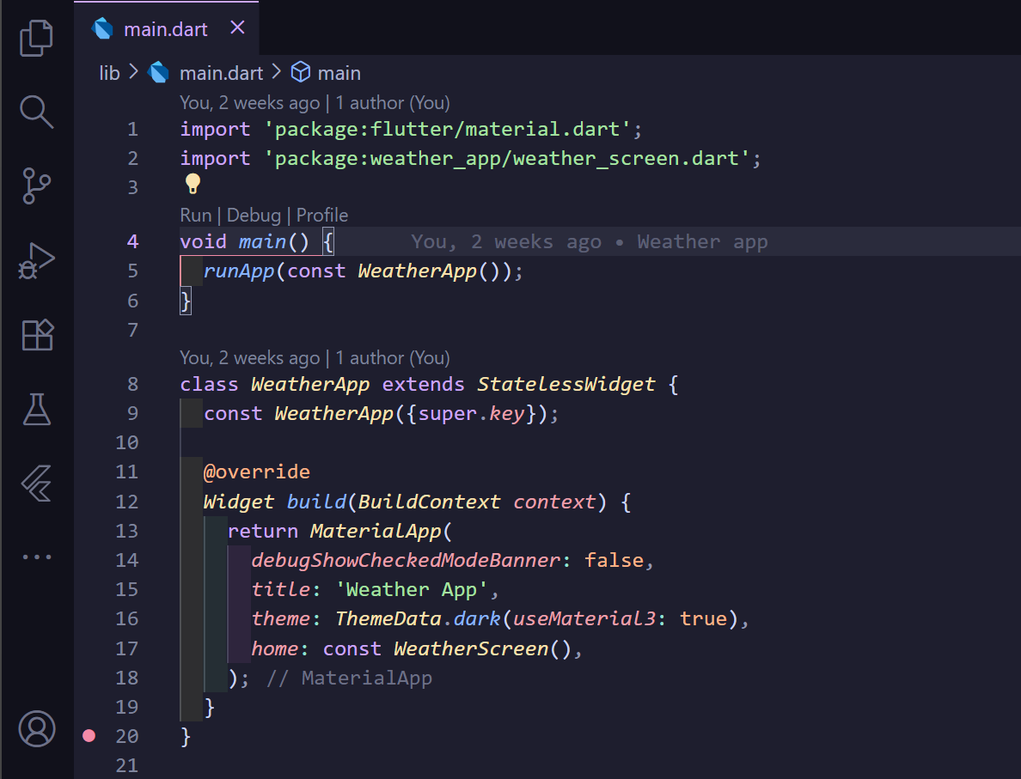1021x779 pixels.
Task: Click the Dart icon in the breadcrumb
Action: tap(158, 72)
